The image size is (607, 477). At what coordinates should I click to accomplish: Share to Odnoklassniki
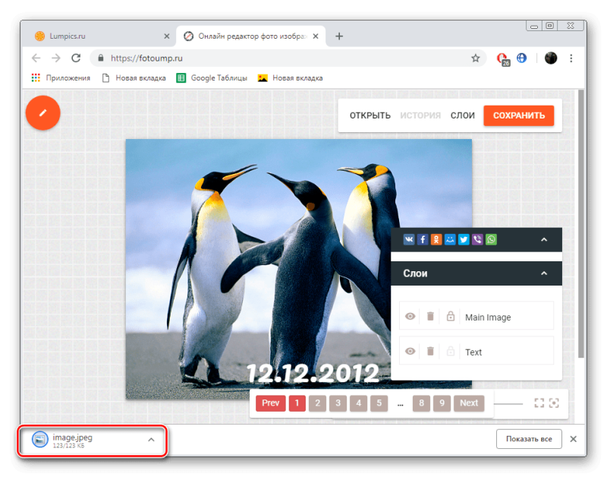(x=436, y=239)
